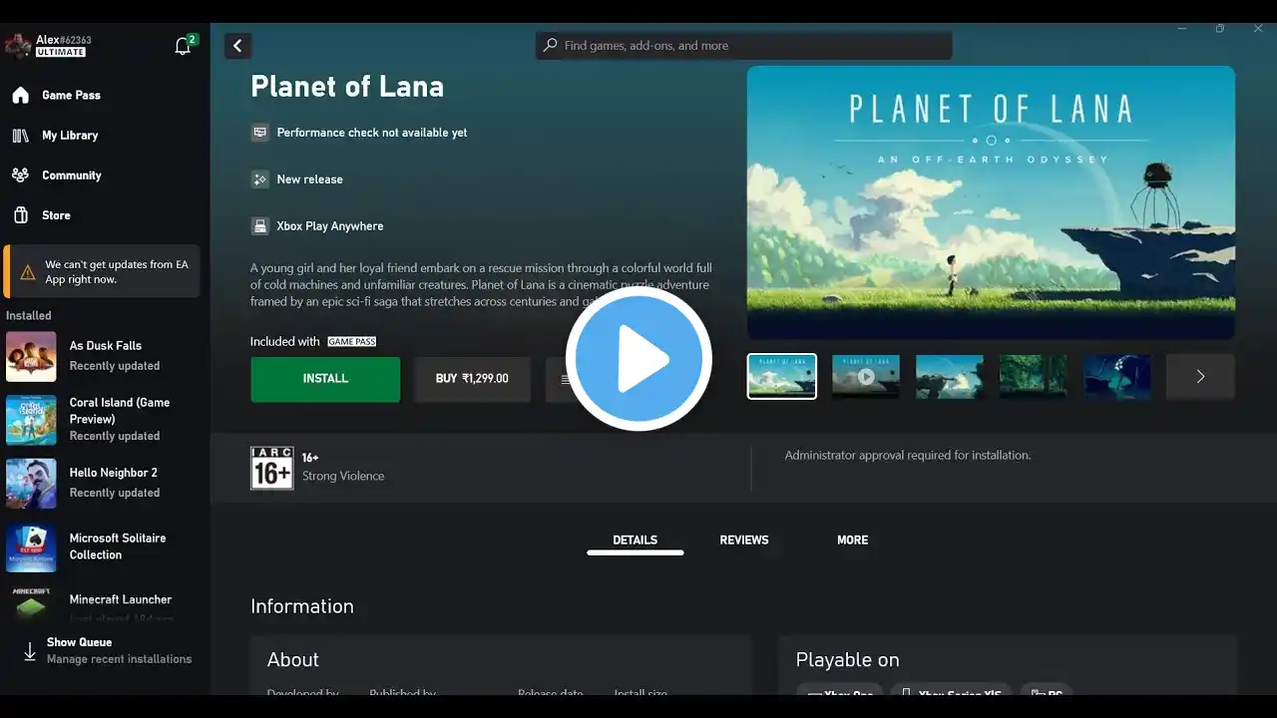This screenshot has width=1277, height=718.
Task: Click the Included with label
Action: point(285,342)
